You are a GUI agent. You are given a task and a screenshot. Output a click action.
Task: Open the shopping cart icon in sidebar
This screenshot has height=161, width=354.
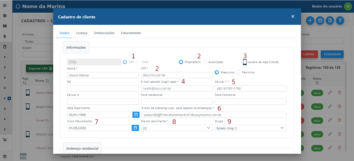(x=5, y=140)
